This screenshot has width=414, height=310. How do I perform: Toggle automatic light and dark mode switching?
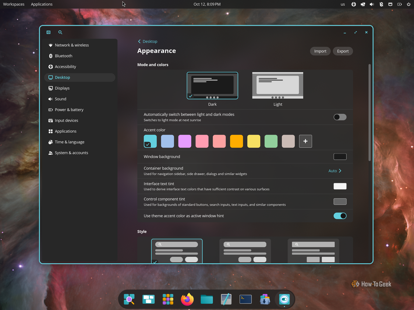(340, 117)
